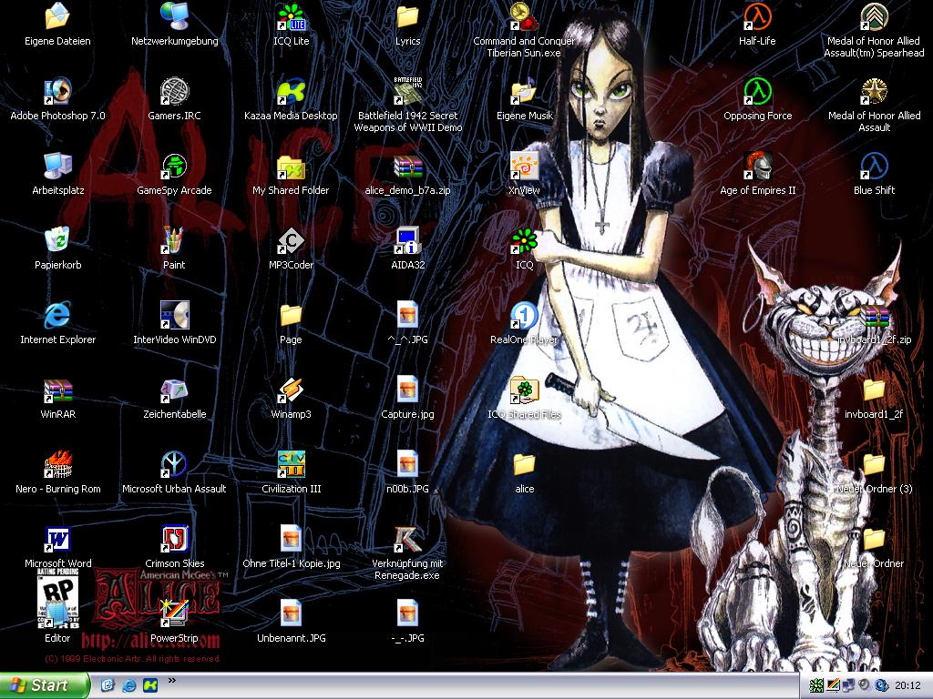Open Internet Explorer from quick launch

[x=129, y=685]
